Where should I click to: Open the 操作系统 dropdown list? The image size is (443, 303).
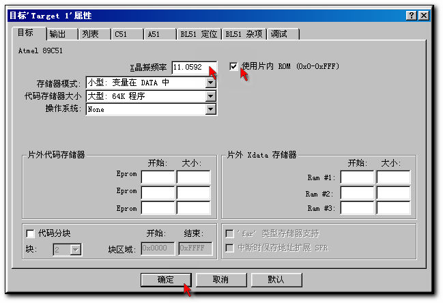point(211,109)
